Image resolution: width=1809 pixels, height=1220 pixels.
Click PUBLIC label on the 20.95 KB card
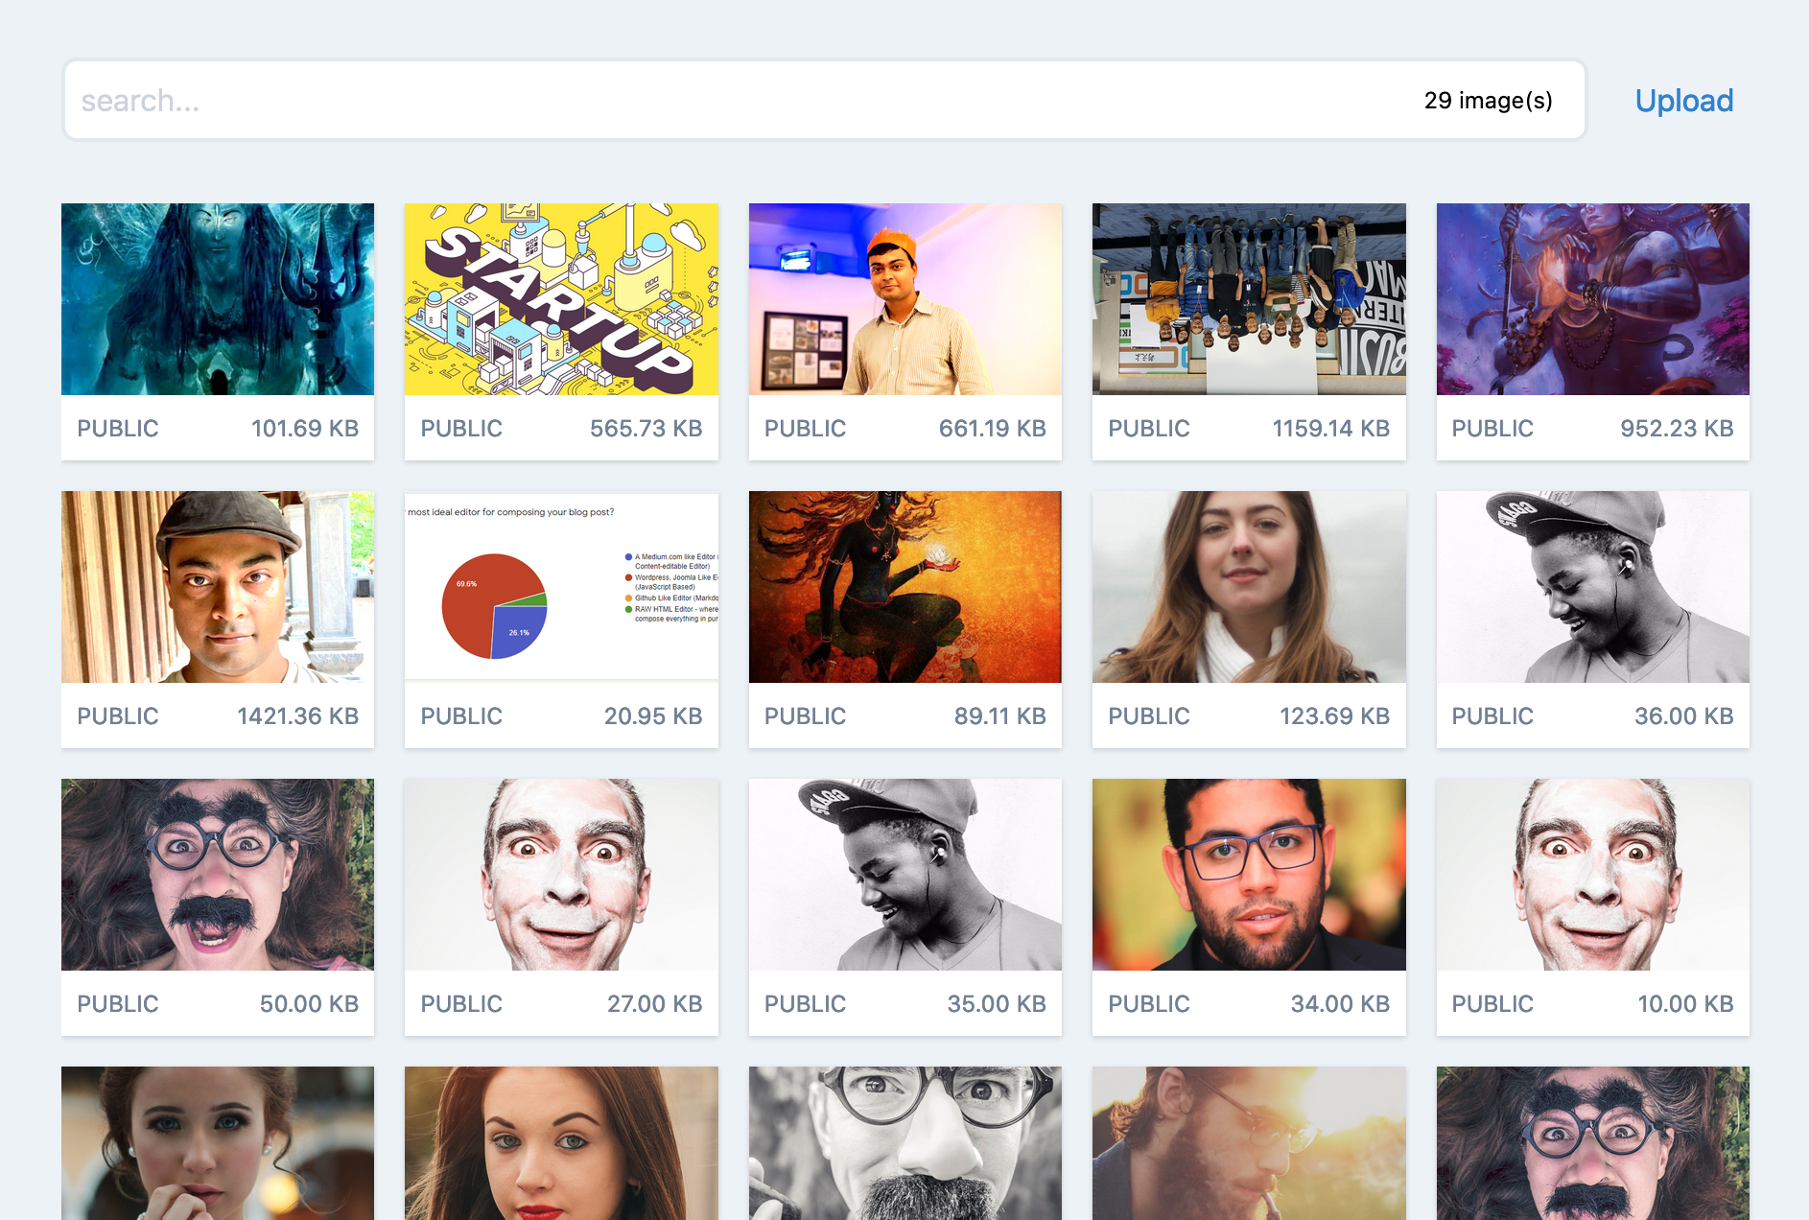pyautogui.click(x=461, y=716)
